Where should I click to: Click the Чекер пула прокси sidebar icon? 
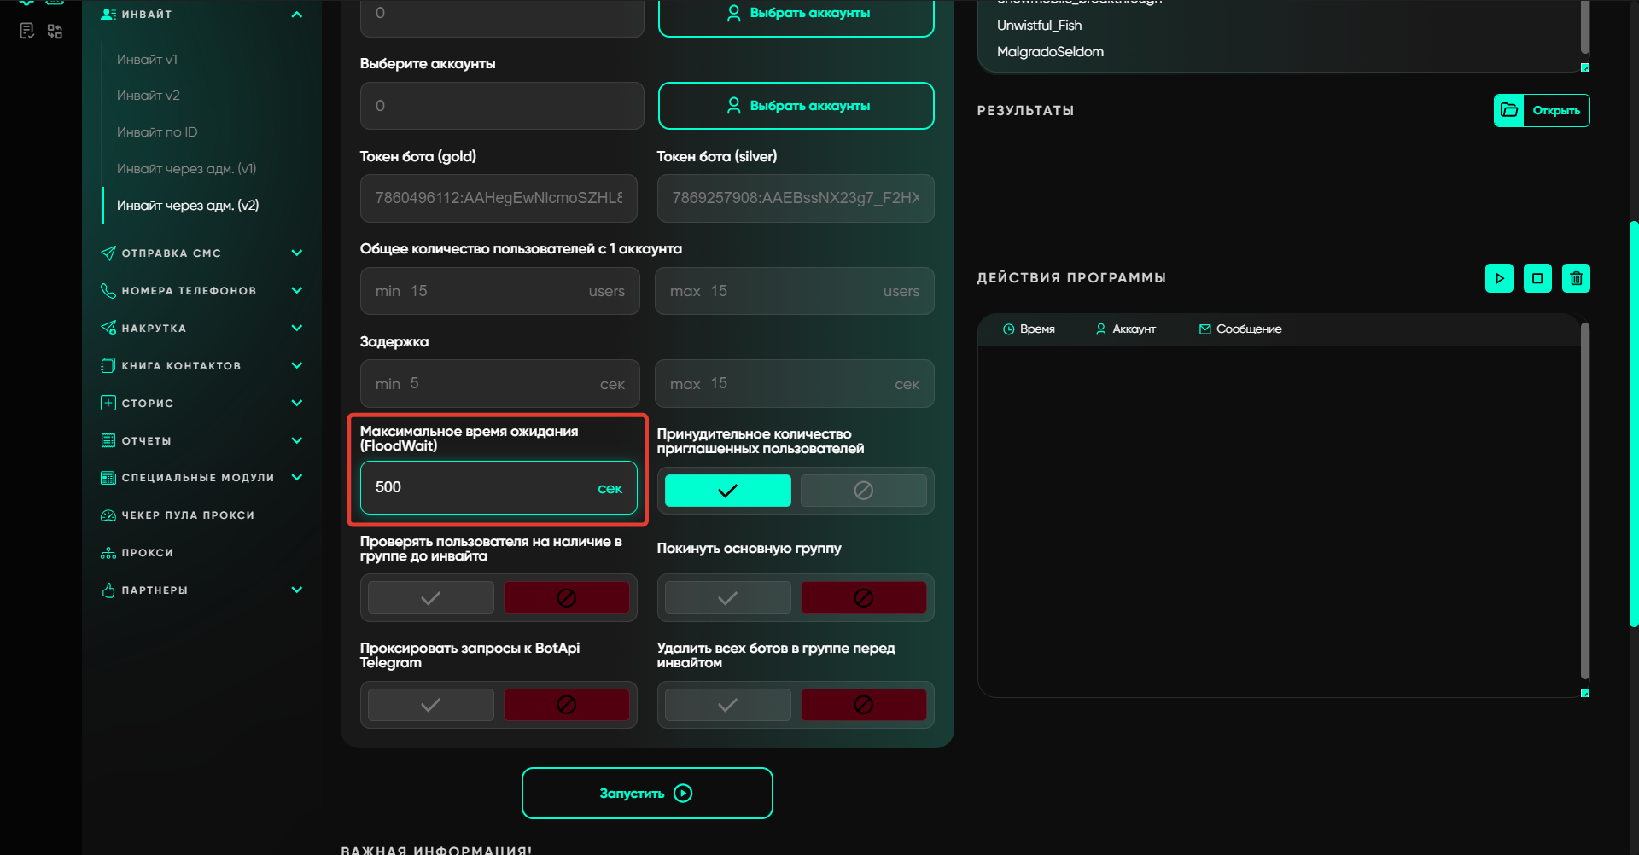tap(108, 515)
